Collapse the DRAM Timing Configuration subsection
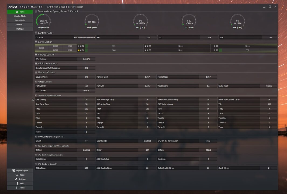 [x=36, y=95]
